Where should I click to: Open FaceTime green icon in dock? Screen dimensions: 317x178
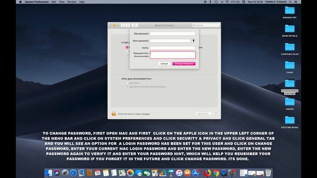147,173
